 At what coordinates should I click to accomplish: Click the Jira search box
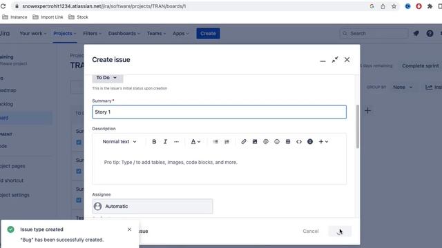[x=374, y=34]
